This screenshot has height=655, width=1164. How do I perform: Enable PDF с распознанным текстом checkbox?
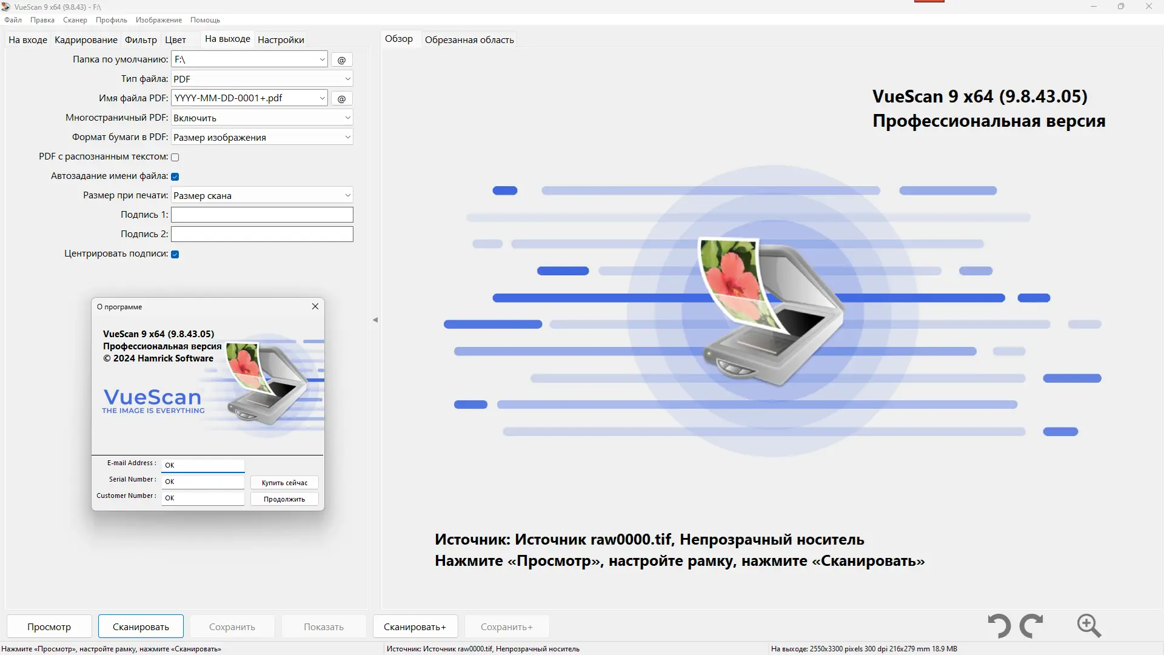point(175,157)
